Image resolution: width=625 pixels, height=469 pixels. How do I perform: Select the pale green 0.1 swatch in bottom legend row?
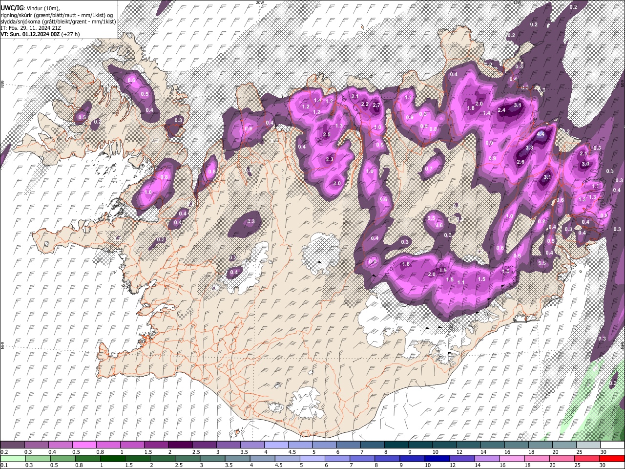13,458
